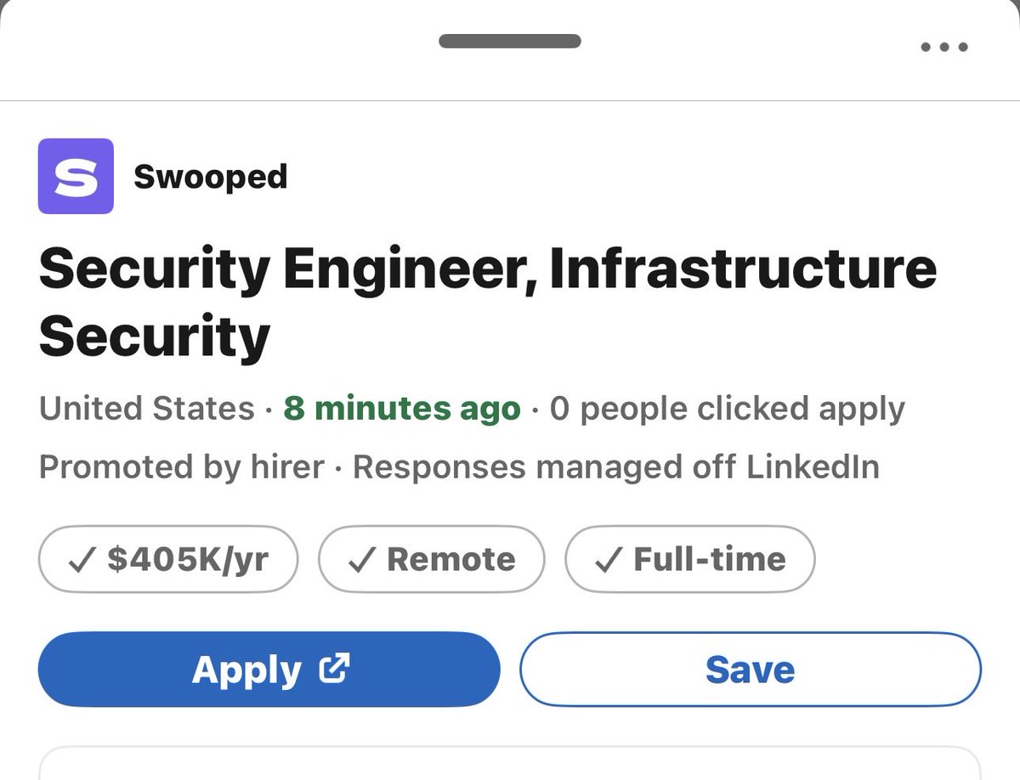Select the Remote workplace chip
Image resolution: width=1020 pixels, height=780 pixels.
pos(431,559)
